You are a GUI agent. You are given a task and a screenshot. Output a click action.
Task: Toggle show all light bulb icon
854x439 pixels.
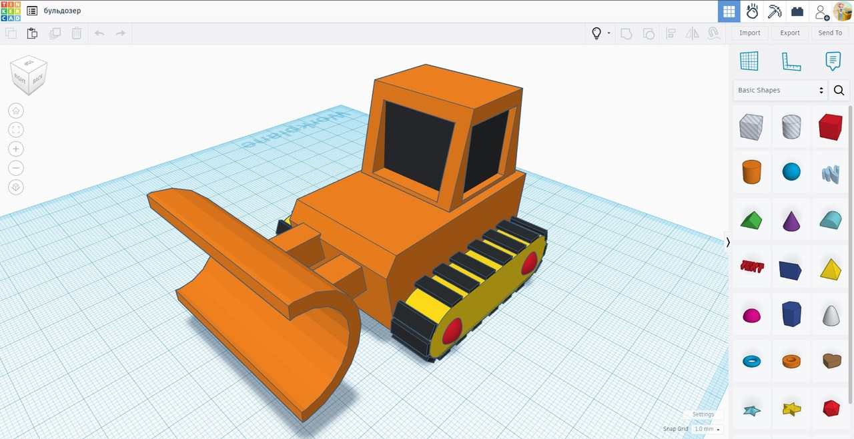pyautogui.click(x=596, y=33)
